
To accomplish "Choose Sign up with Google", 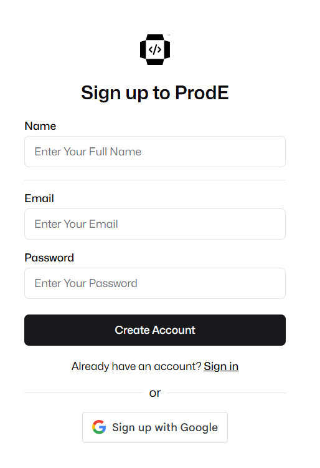I will click(155, 427).
